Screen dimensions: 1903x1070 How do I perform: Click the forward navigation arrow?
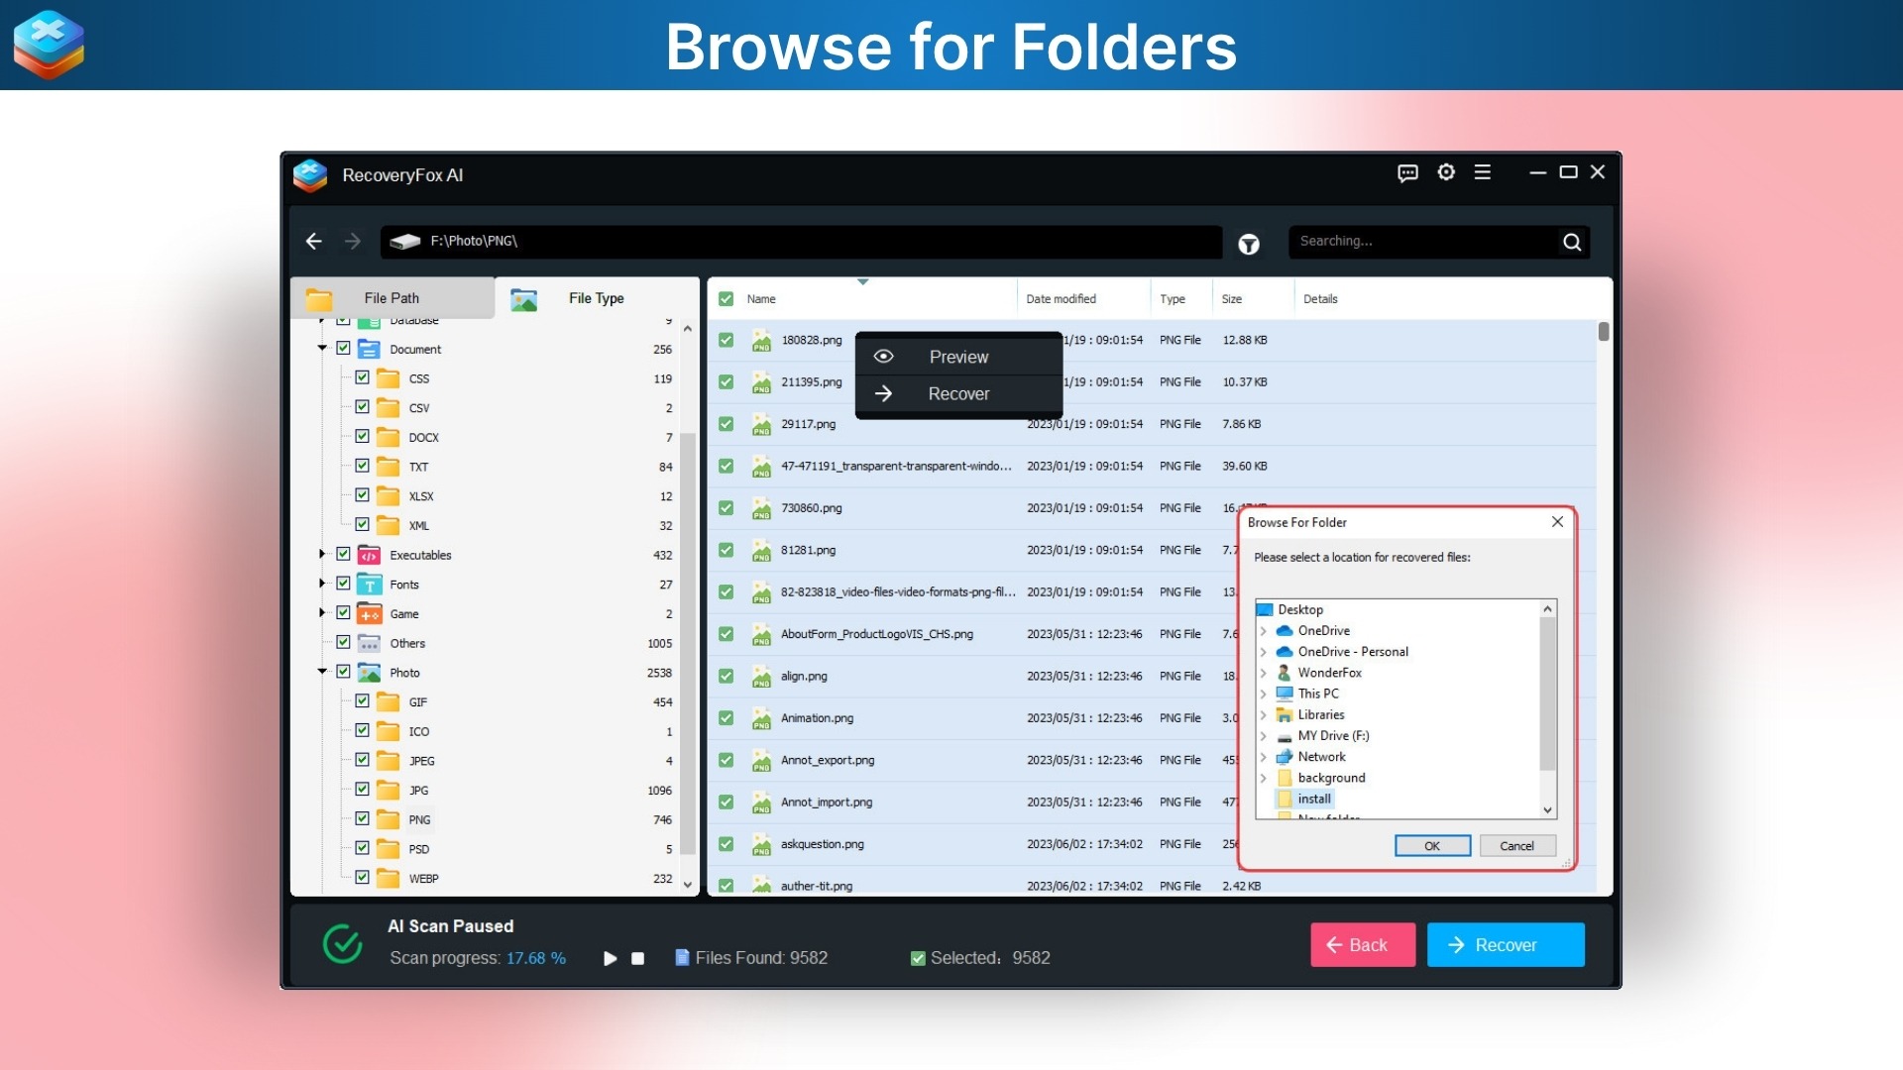click(x=353, y=242)
